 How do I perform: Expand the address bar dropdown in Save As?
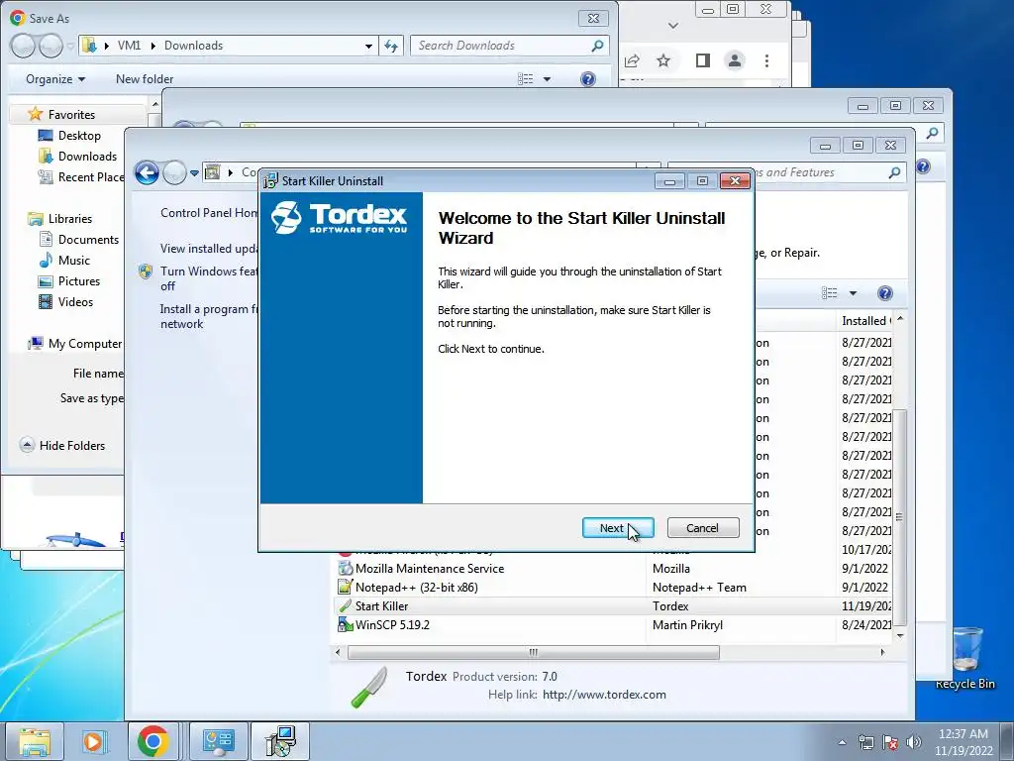click(368, 46)
